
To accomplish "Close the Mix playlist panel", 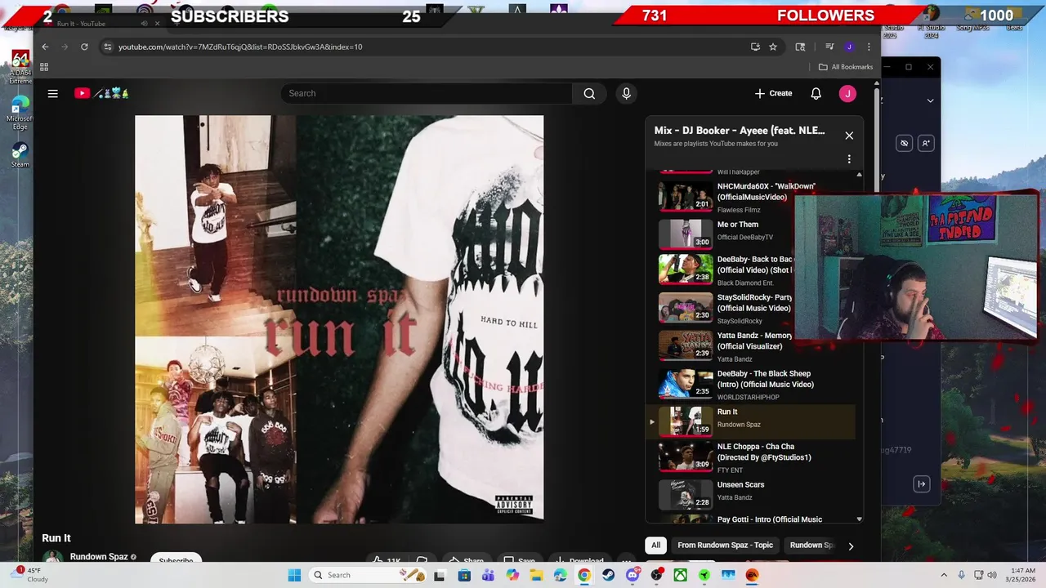I will coord(849,136).
